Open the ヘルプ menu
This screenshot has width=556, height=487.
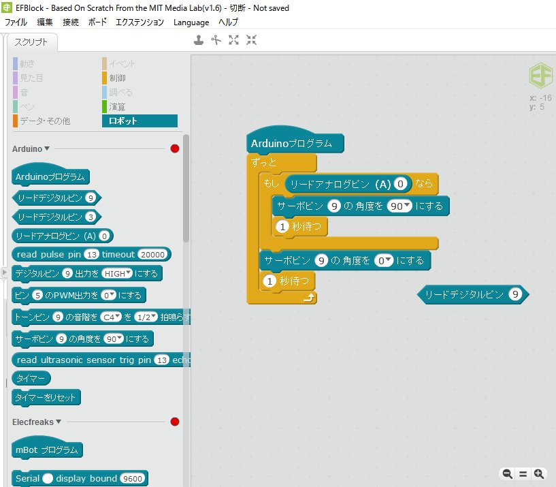(229, 22)
